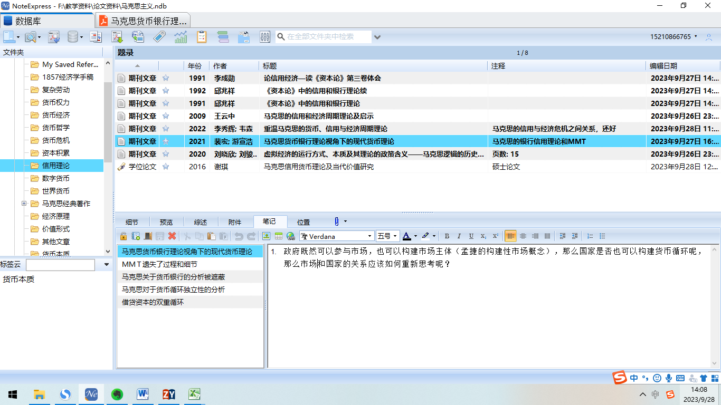
Task: Click the star icon for 王云中 row
Action: [166, 116]
